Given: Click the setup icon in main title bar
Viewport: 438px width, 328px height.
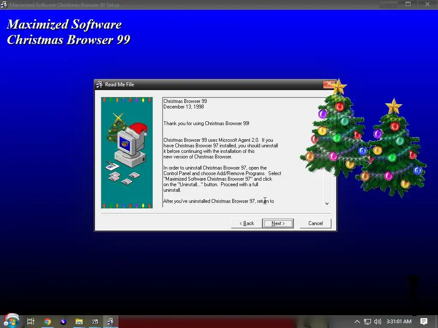Looking at the screenshot, I should 4,5.
